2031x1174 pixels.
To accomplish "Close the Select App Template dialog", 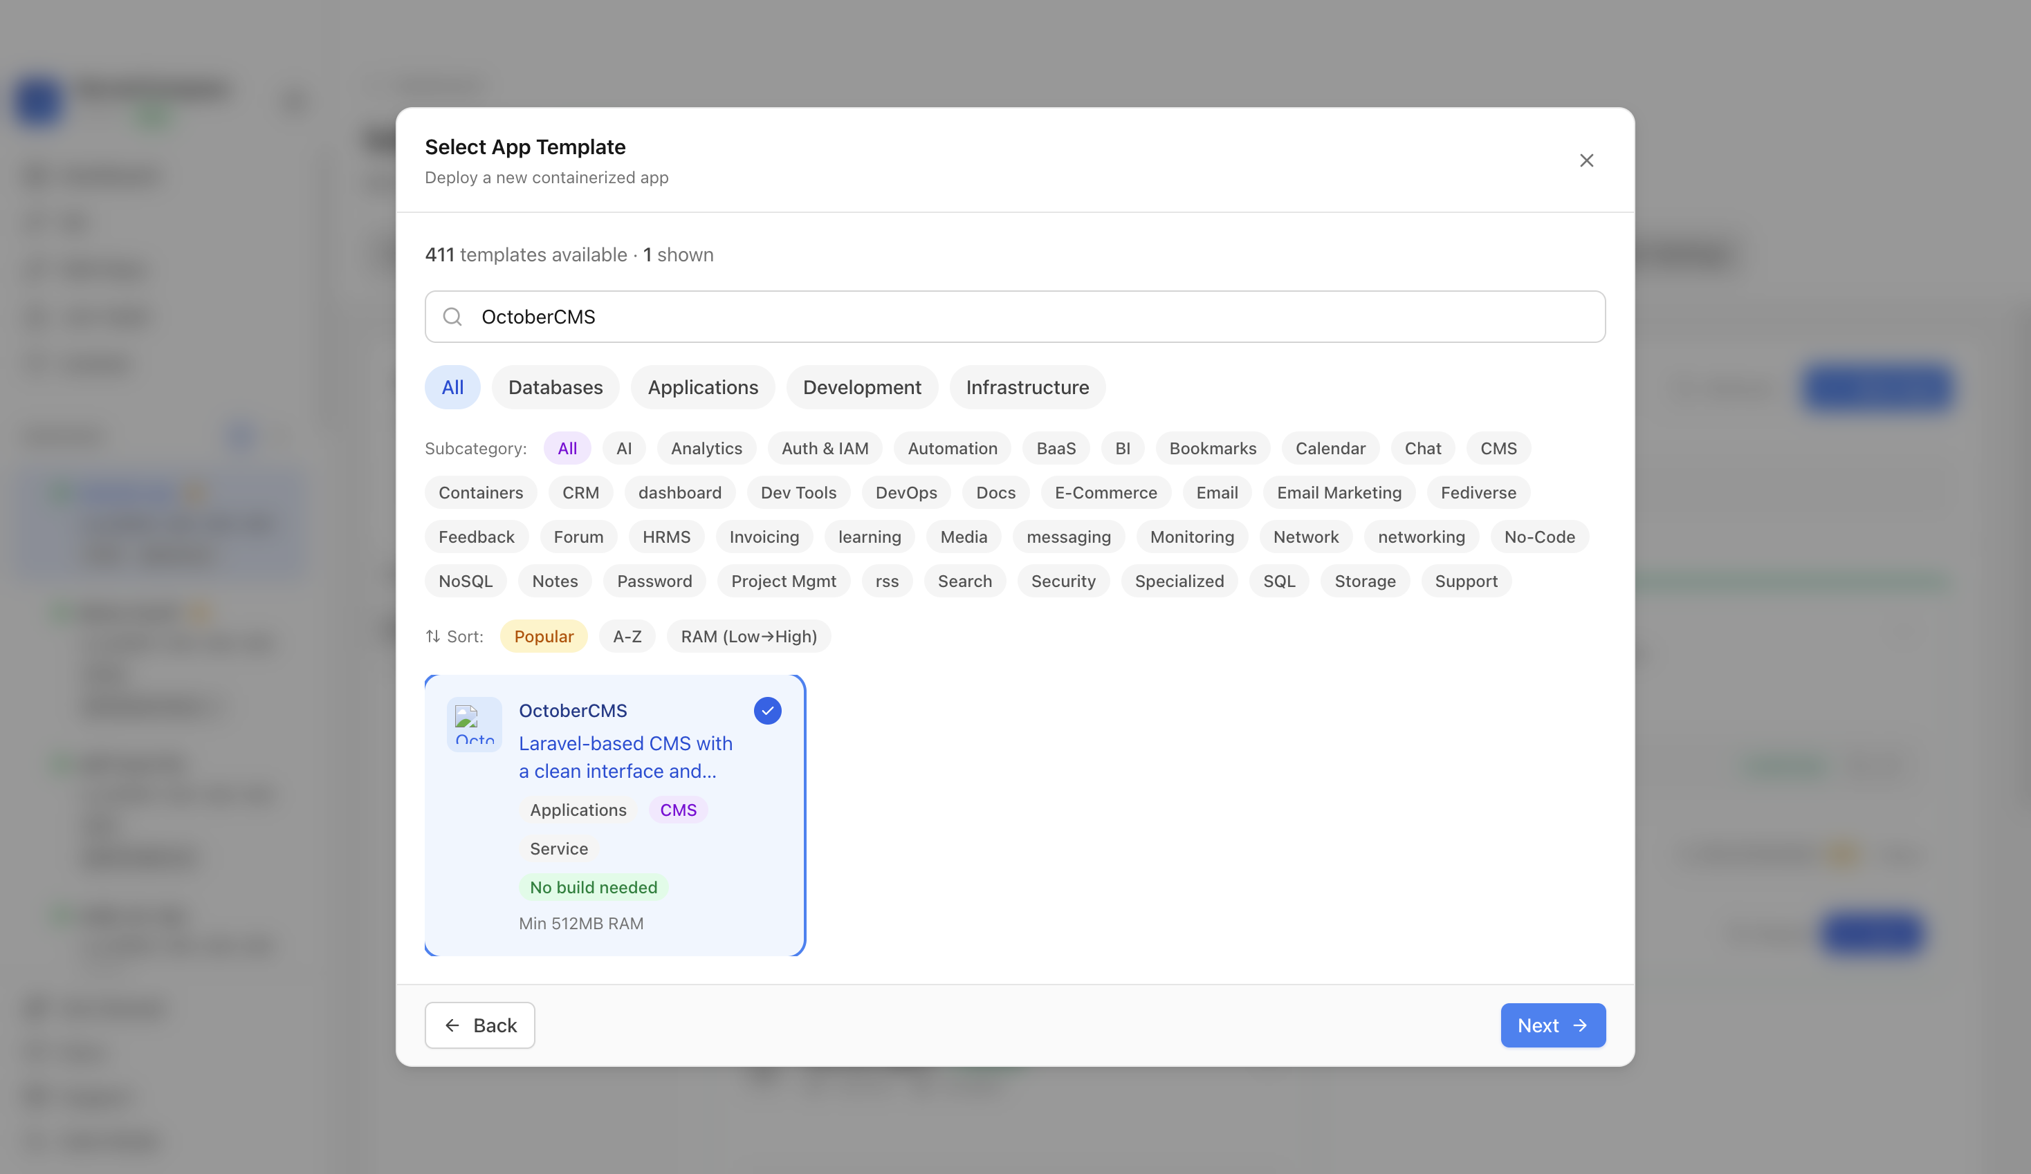I will point(1586,160).
